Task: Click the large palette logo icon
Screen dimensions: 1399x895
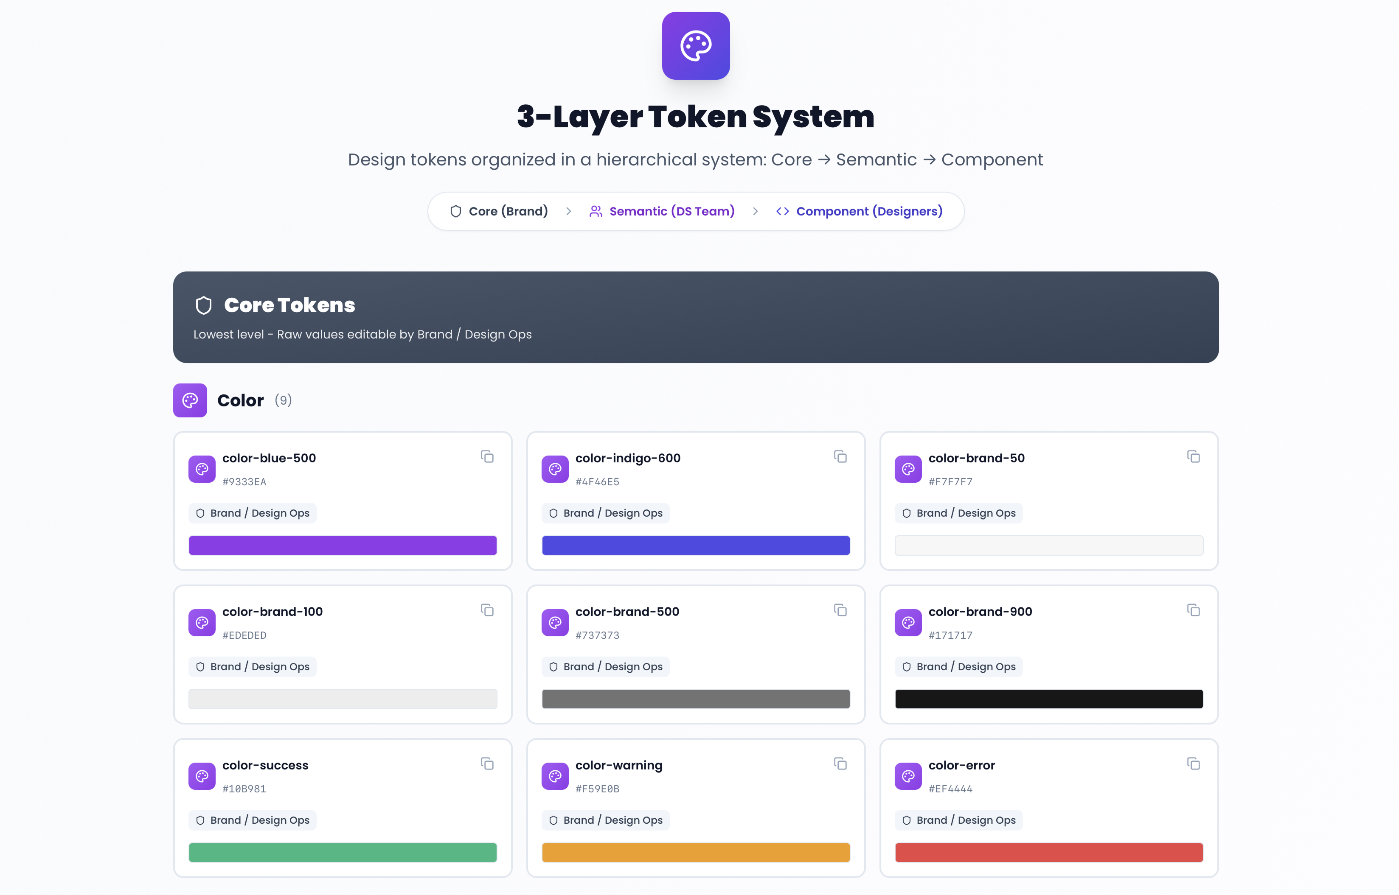Action: click(x=695, y=46)
